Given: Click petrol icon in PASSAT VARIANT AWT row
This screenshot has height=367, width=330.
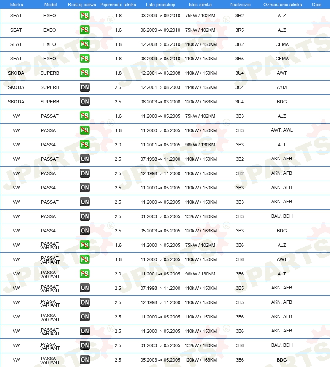Looking at the screenshot, I should coord(84,259).
